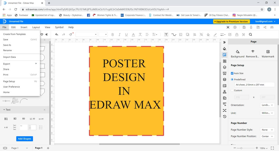Viewport: 279px width, 151px height.
Task: Open the Background option in Page panel
Action: click(237, 54)
